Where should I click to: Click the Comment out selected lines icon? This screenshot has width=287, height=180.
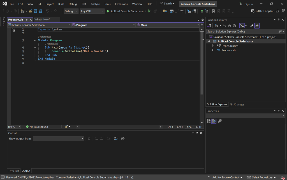(x=201, y=11)
